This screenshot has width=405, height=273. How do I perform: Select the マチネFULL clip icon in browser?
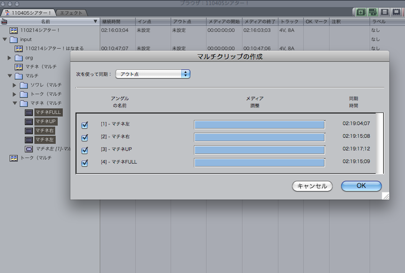[29, 112]
